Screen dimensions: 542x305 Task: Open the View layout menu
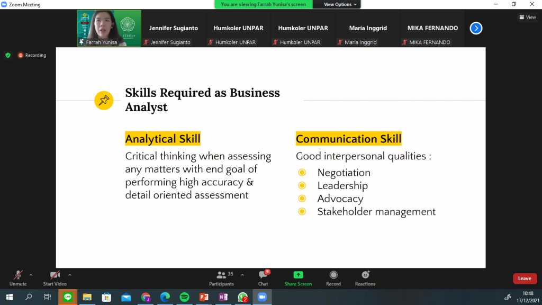point(527,17)
